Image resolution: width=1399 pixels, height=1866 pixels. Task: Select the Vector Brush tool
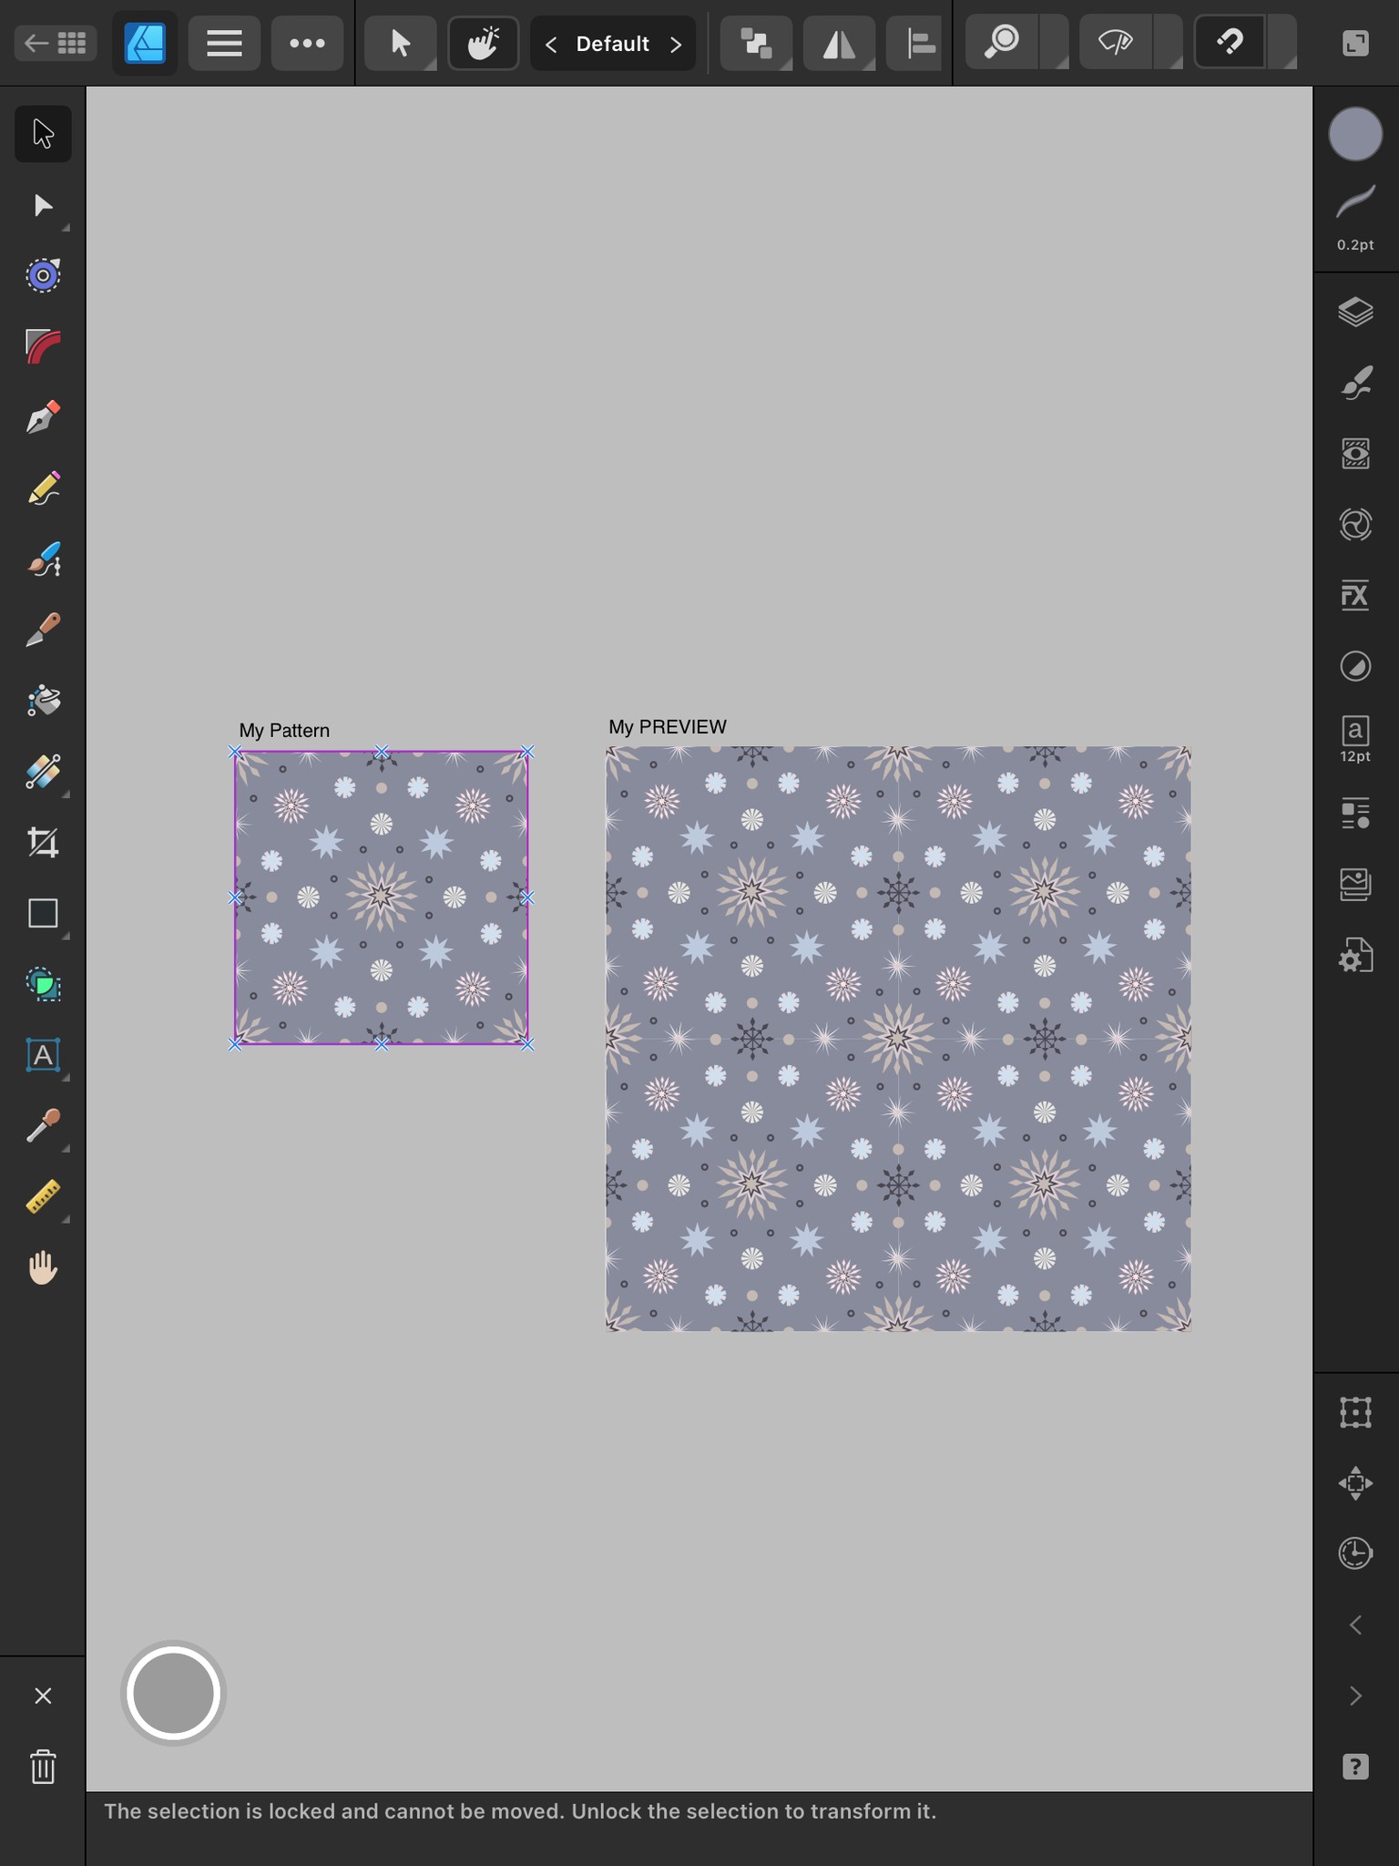click(43, 559)
